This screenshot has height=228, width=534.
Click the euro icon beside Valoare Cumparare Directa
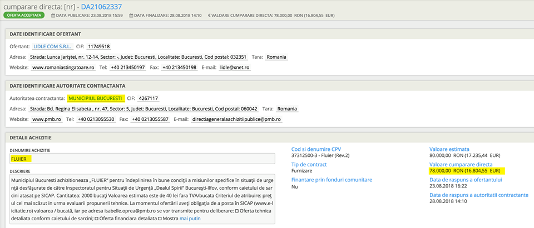[209, 16]
